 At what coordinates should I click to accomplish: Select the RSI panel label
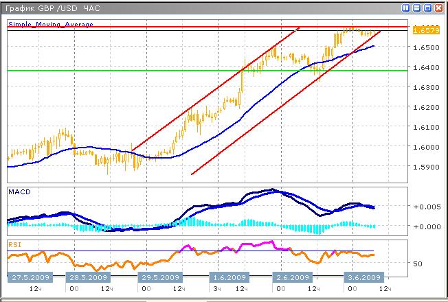14,243
